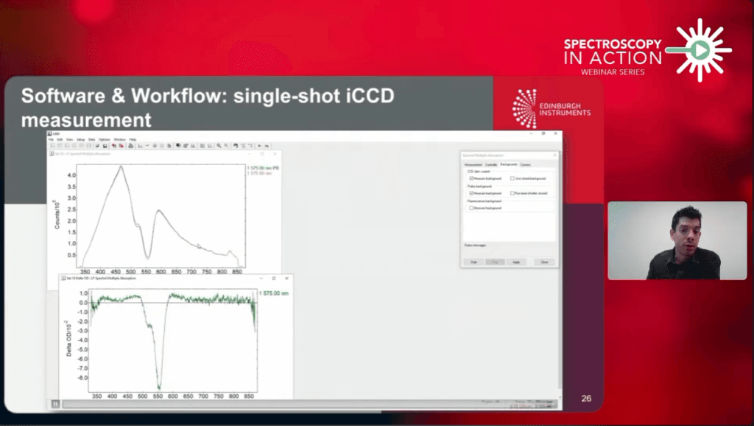Enable Fluorescence background Measure background checkbox
The image size is (754, 426).
(471, 208)
